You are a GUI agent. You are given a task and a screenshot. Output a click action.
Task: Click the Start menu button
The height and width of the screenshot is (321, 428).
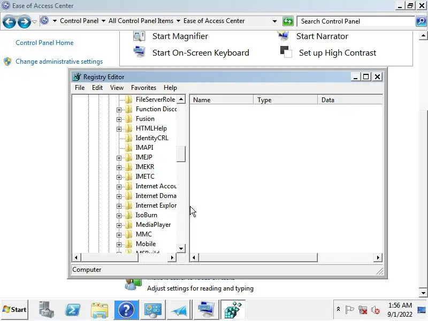tap(14, 310)
